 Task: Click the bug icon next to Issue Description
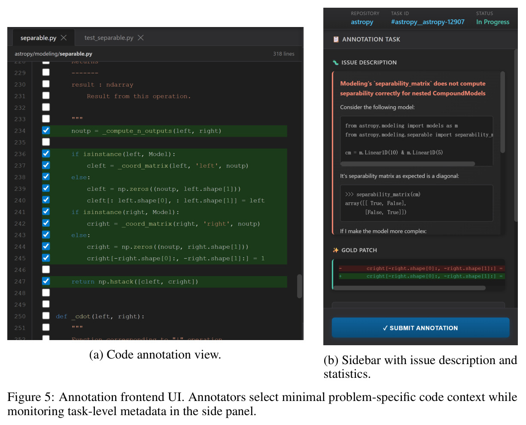335,63
